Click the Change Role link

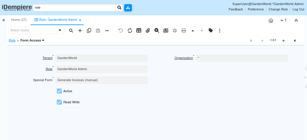click(x=278, y=9)
